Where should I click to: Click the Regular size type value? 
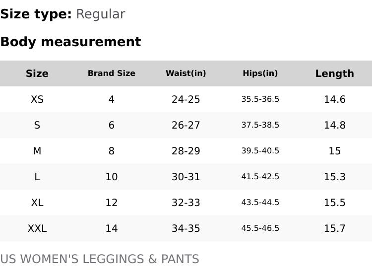(x=100, y=14)
